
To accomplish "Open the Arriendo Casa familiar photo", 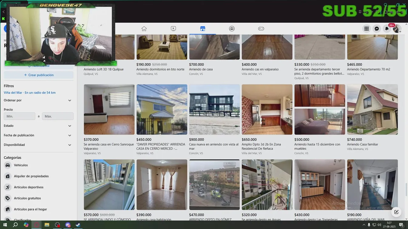I will [x=372, y=109].
